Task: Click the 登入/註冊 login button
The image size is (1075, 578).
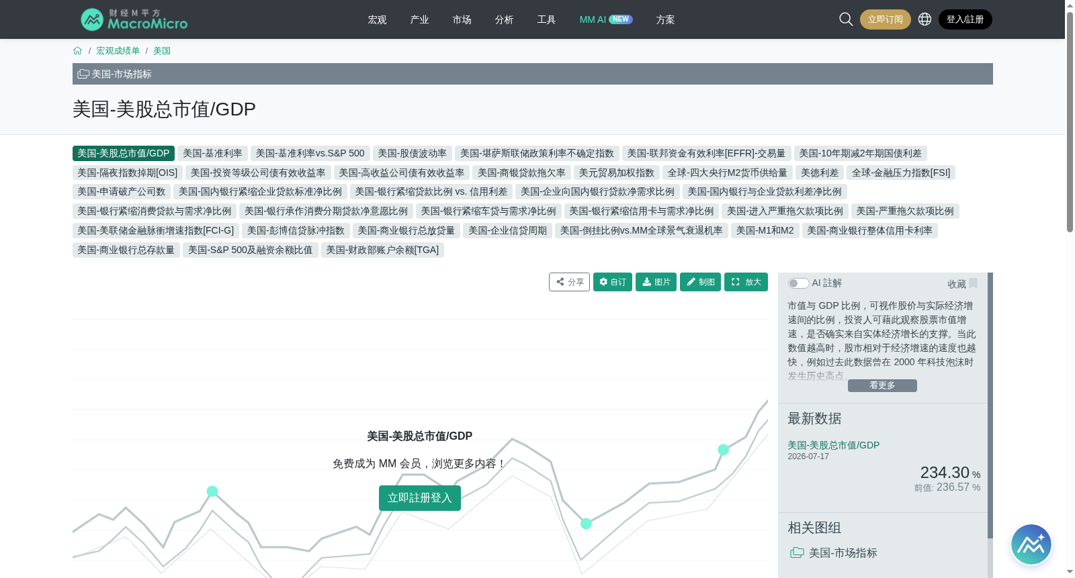Action: (965, 19)
